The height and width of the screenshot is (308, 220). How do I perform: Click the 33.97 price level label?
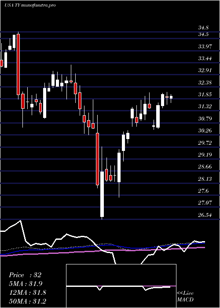(205, 47)
